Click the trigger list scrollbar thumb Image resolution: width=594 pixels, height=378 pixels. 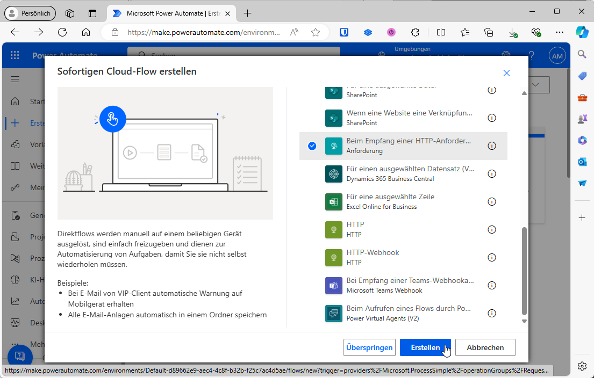(x=525, y=271)
